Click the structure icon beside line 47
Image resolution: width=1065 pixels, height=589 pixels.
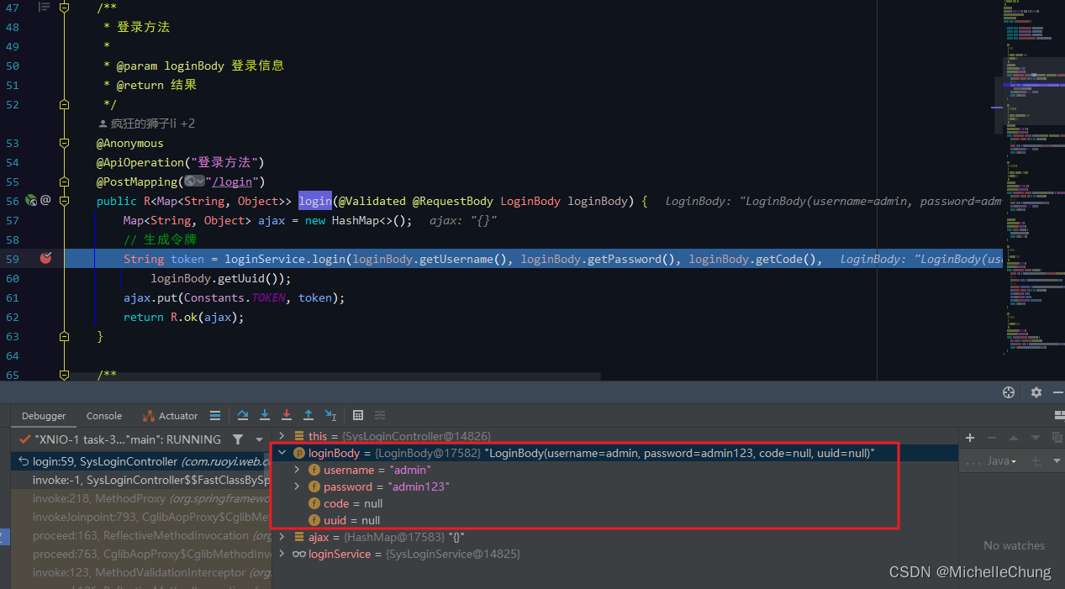pyautogui.click(x=44, y=7)
